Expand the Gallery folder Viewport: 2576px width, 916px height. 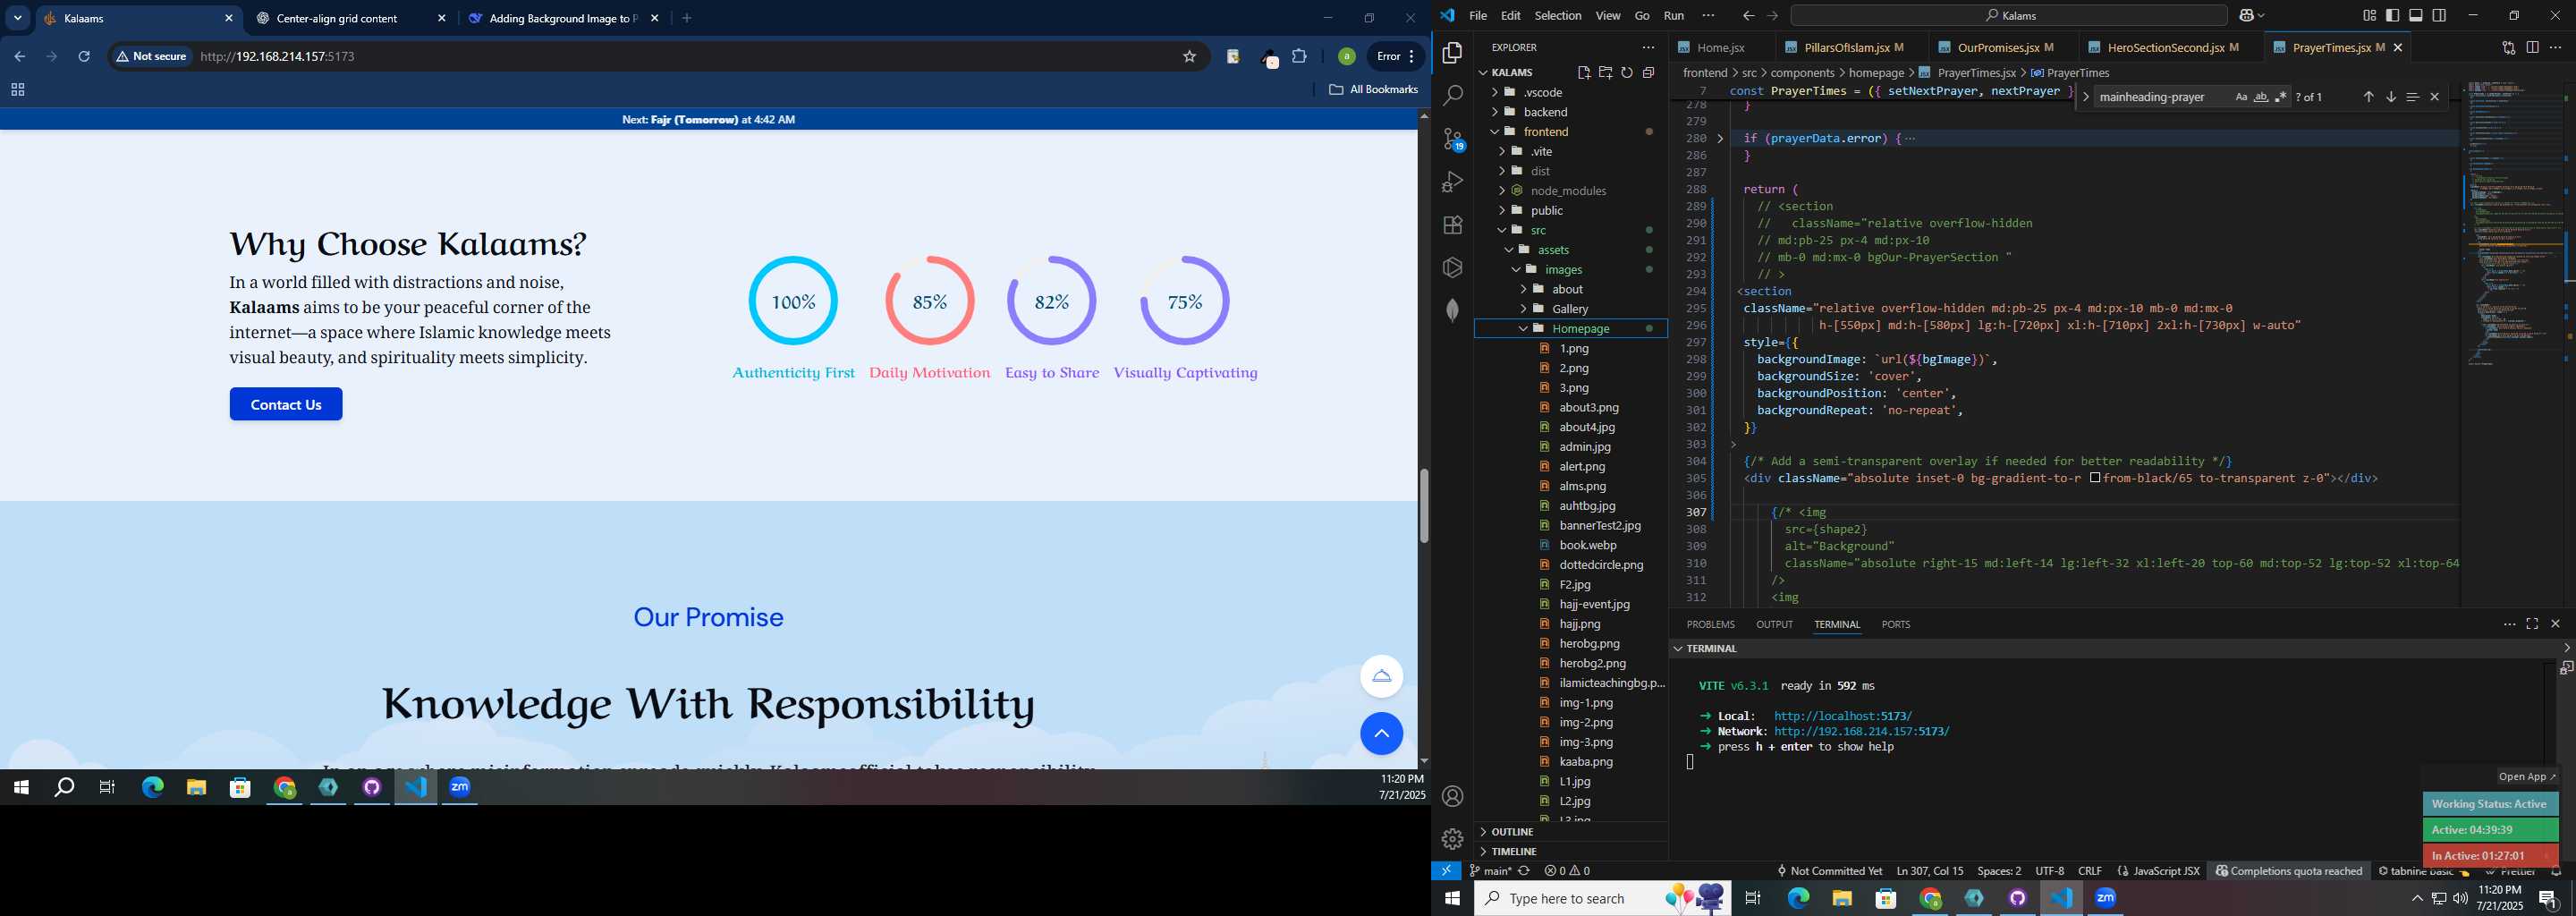pyautogui.click(x=1570, y=309)
